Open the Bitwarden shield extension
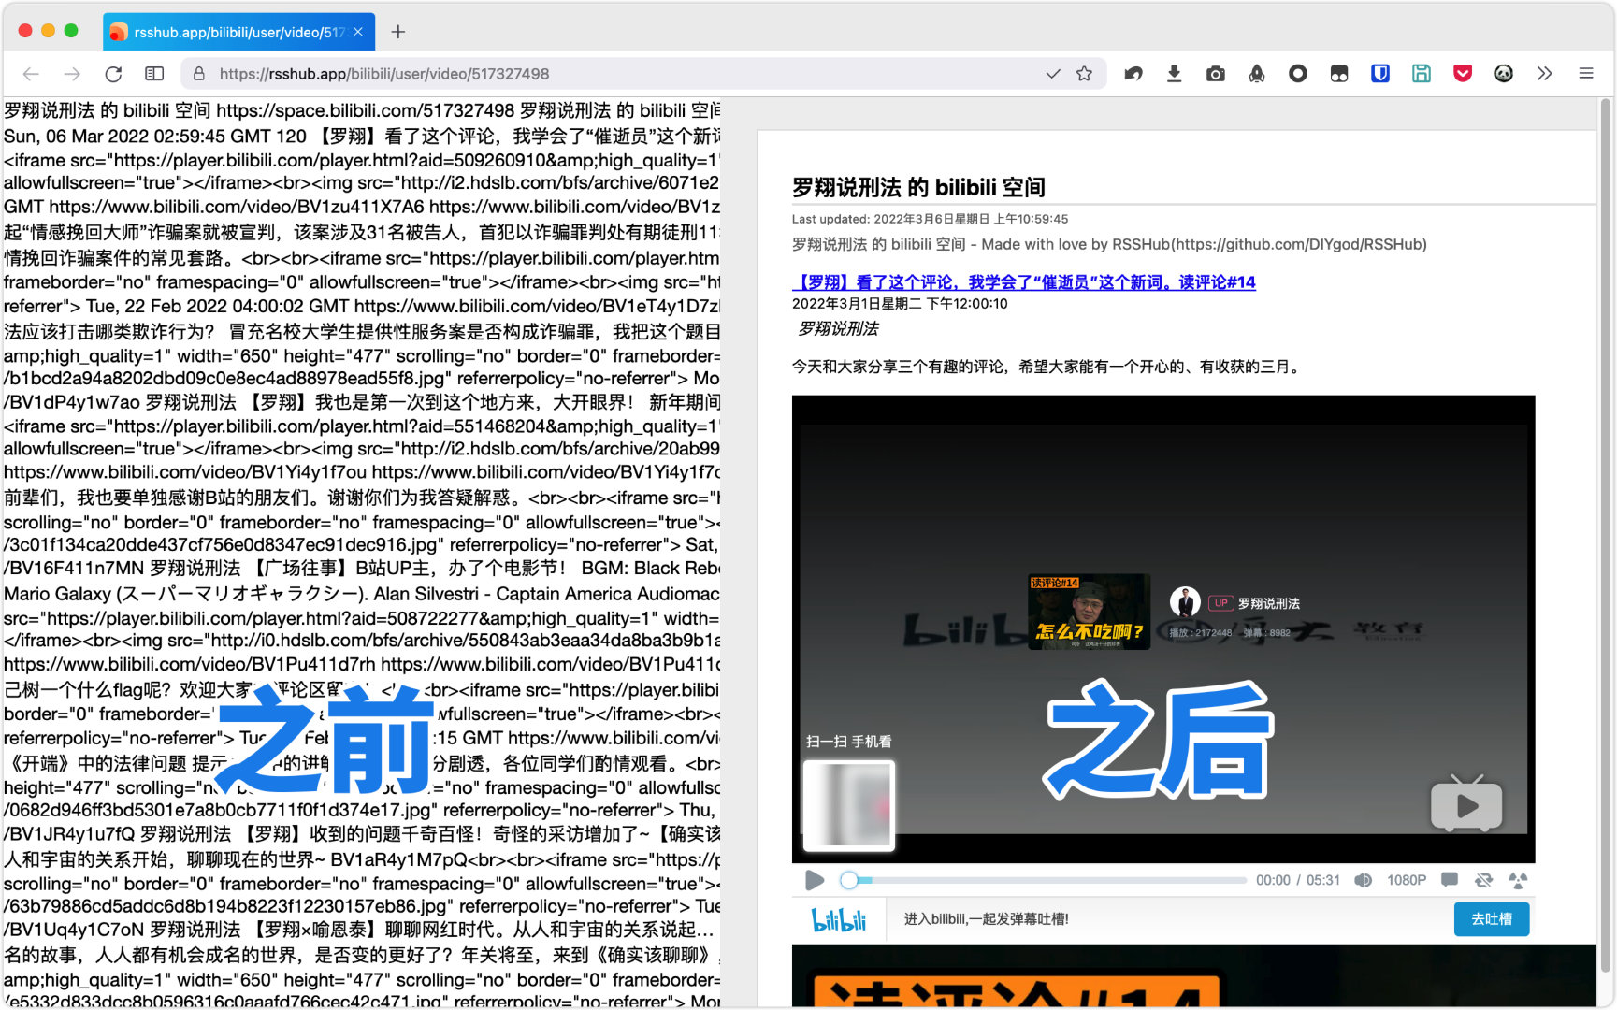 (1380, 74)
